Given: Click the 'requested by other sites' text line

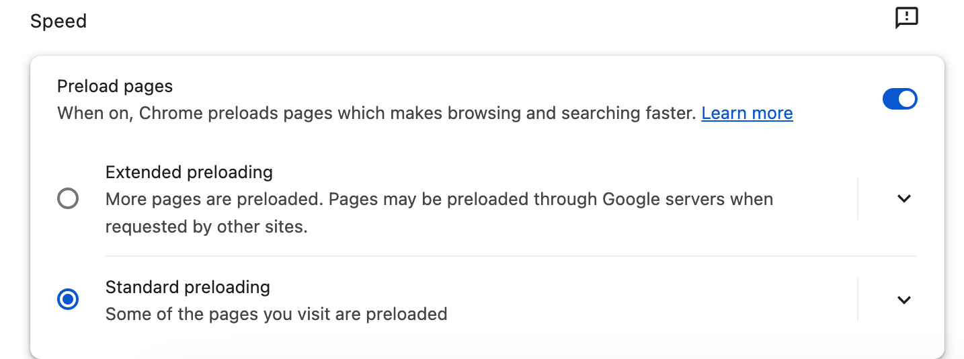Looking at the screenshot, I should (206, 227).
